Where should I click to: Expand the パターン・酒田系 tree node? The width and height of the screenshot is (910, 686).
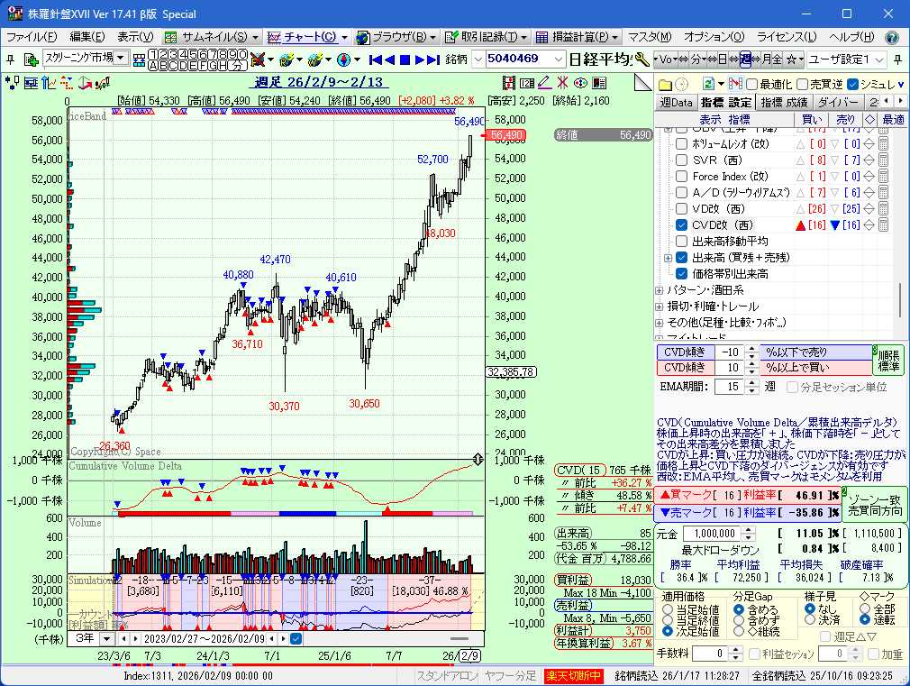point(660,290)
